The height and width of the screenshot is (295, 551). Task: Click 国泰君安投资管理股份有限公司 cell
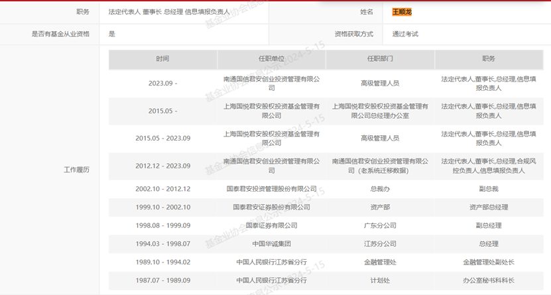click(x=271, y=189)
